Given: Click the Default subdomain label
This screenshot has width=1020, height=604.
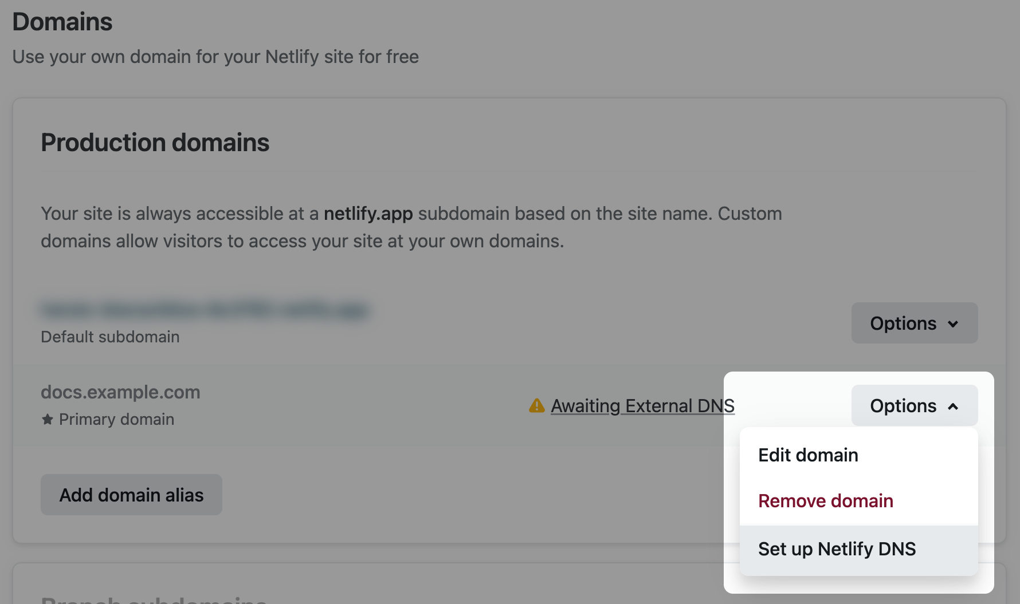Looking at the screenshot, I should click(110, 337).
